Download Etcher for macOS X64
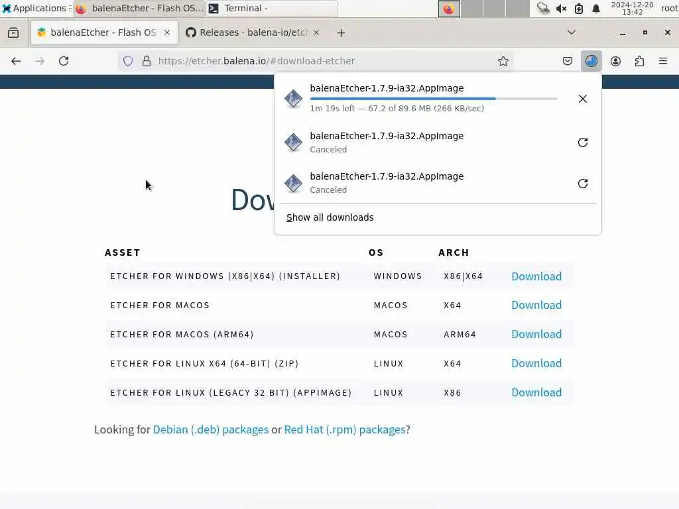 (x=536, y=305)
